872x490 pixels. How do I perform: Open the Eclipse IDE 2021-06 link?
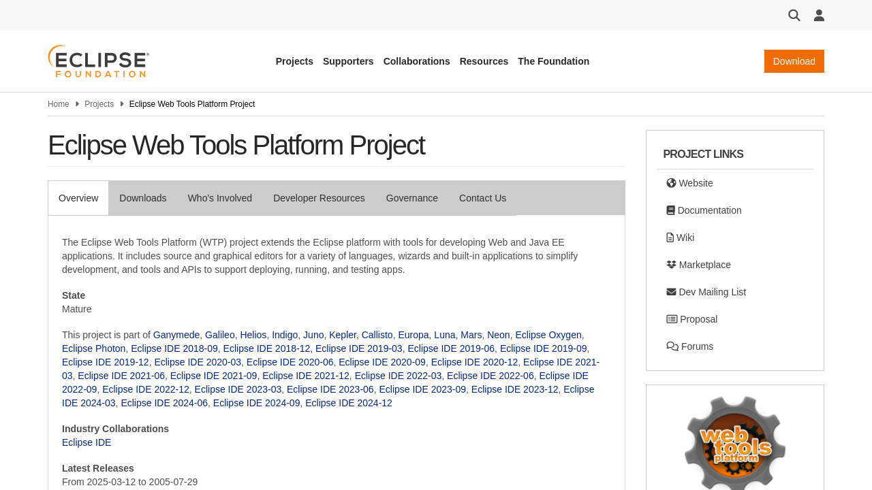pyautogui.click(x=121, y=376)
